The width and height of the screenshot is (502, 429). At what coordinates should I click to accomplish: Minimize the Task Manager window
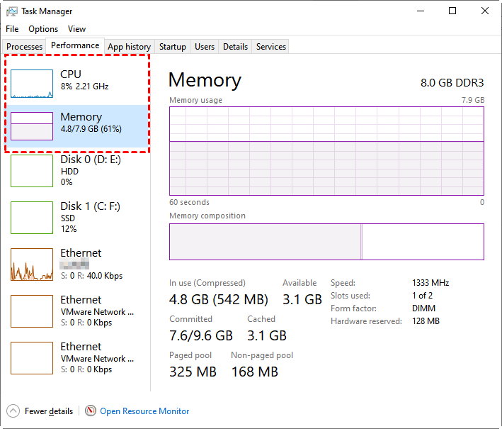coord(421,11)
